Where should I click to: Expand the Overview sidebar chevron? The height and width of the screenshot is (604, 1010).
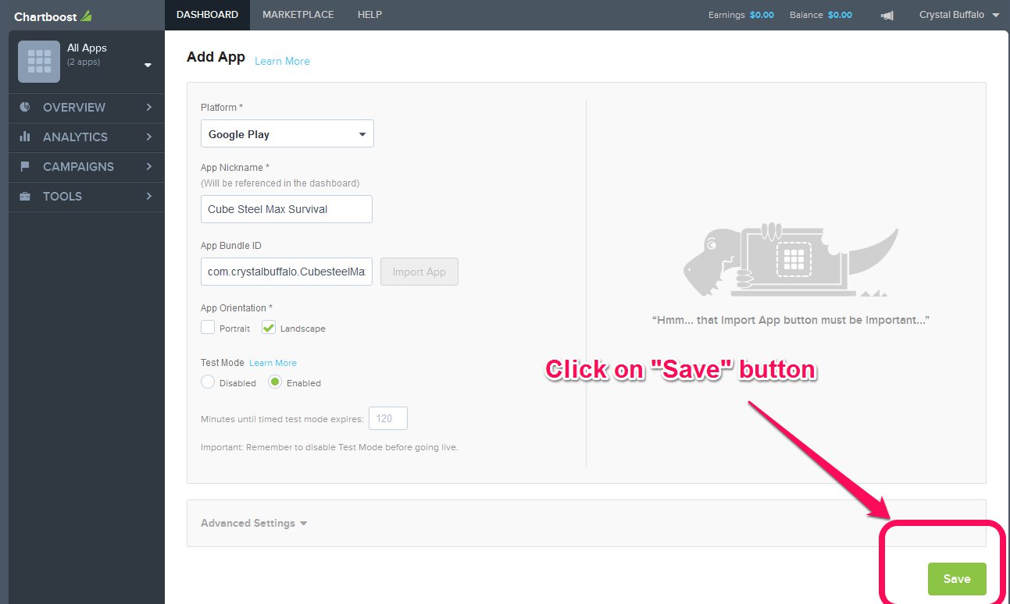coord(148,107)
